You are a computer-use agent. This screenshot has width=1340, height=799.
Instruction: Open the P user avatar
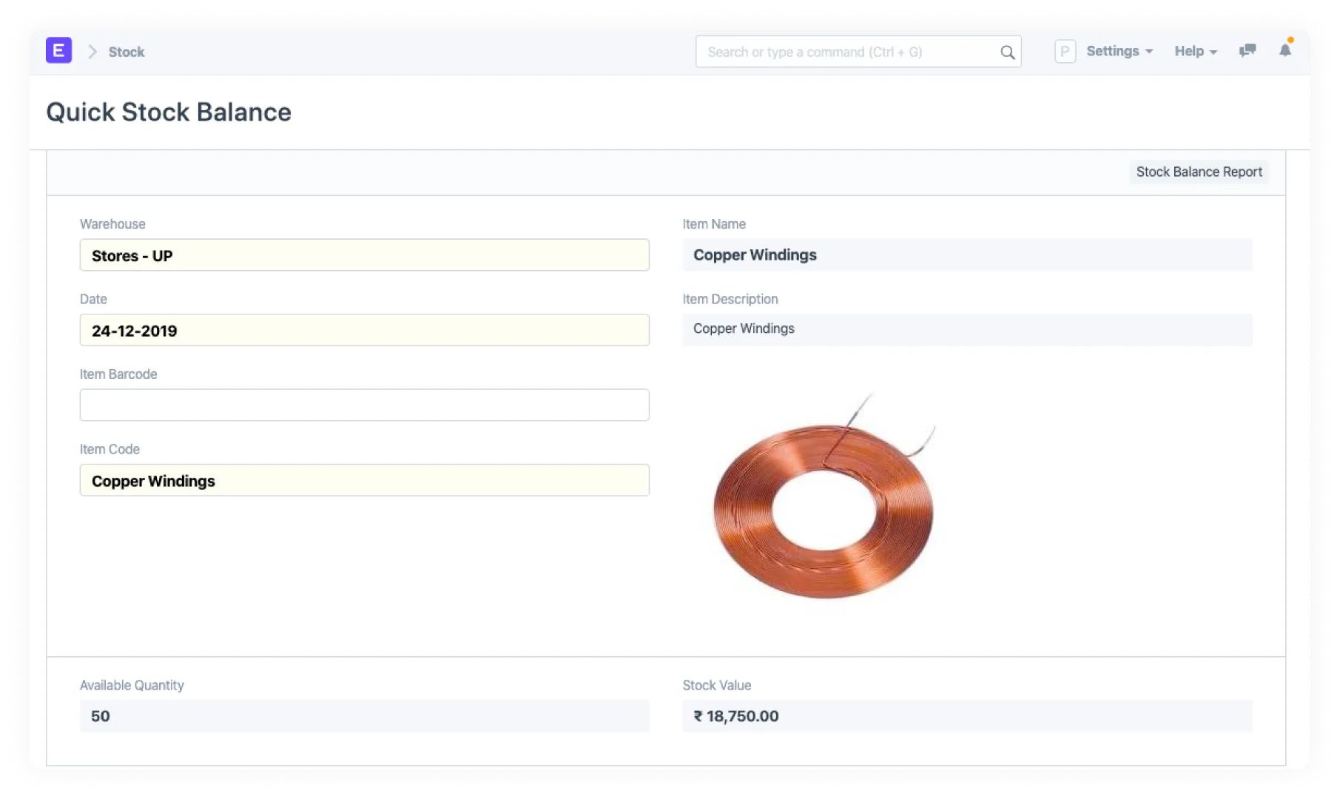(x=1064, y=52)
